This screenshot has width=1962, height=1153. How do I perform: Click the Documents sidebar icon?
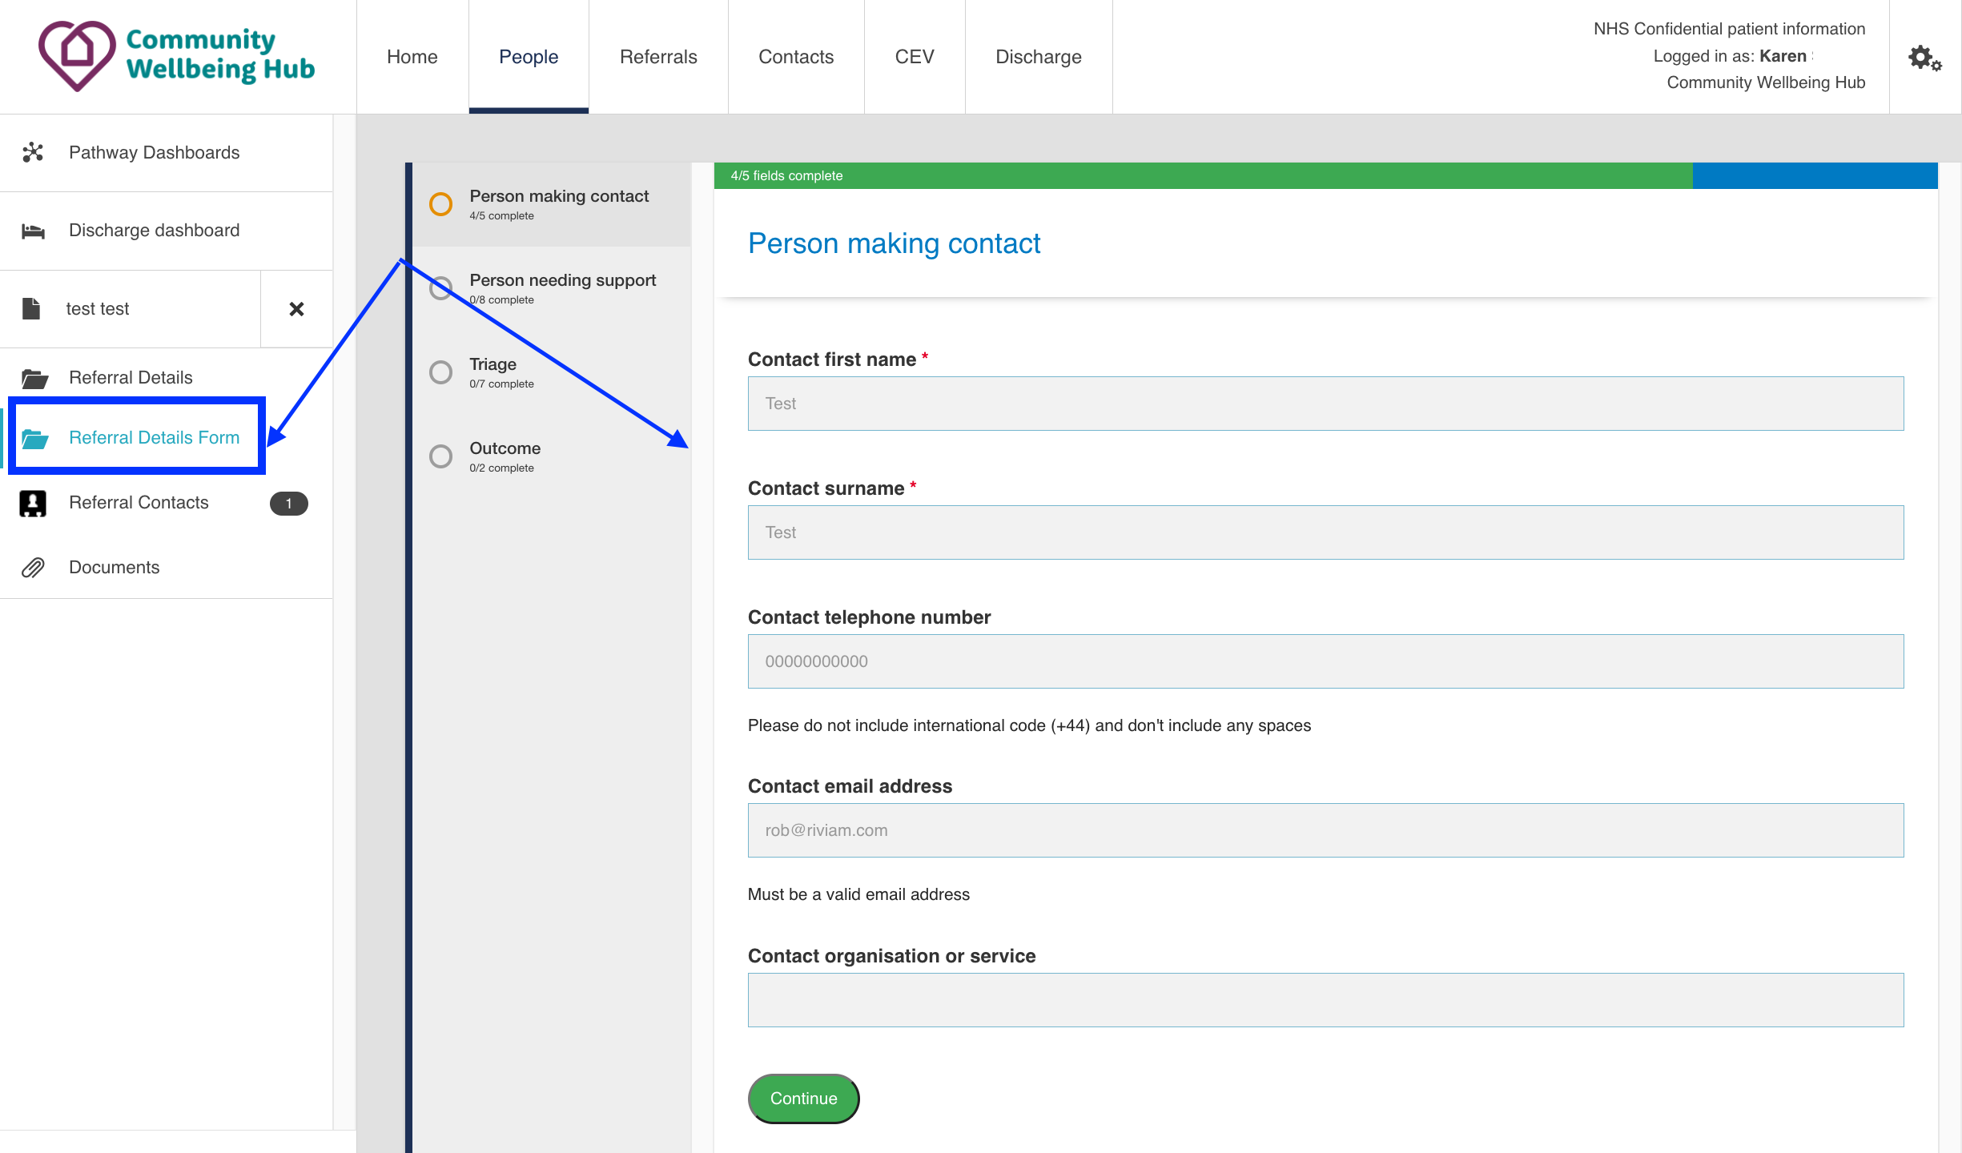tap(33, 567)
